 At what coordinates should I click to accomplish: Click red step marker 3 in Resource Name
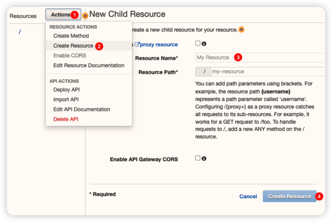click(x=238, y=58)
